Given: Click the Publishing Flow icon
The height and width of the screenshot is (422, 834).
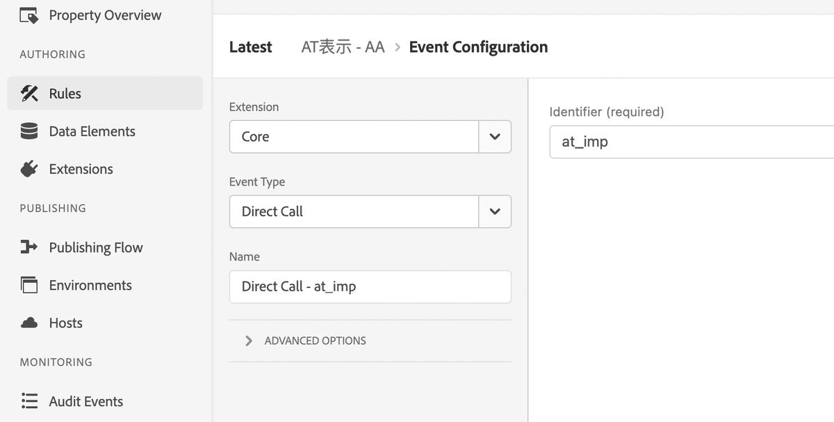Looking at the screenshot, I should (29, 247).
